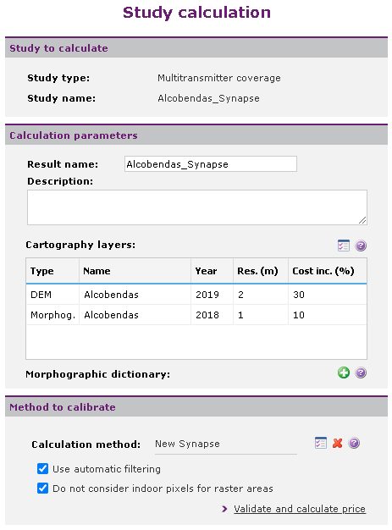Open help for Calculation method
Image resolution: width=392 pixels, height=530 pixels.
[354, 443]
